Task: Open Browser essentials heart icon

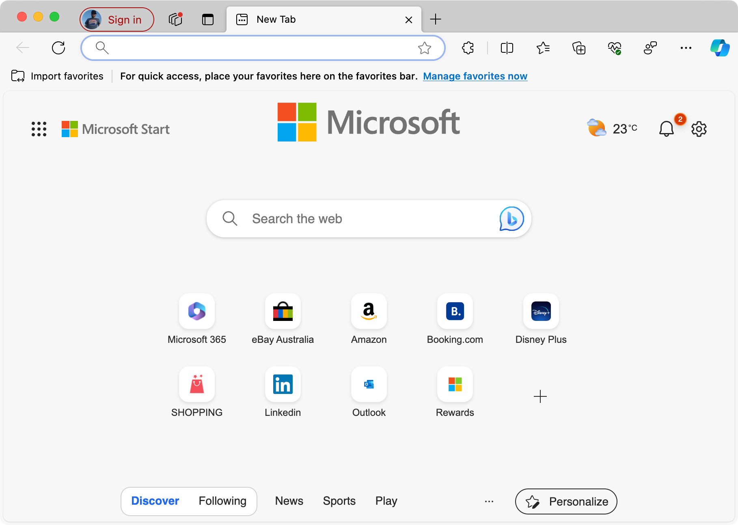Action: click(614, 48)
